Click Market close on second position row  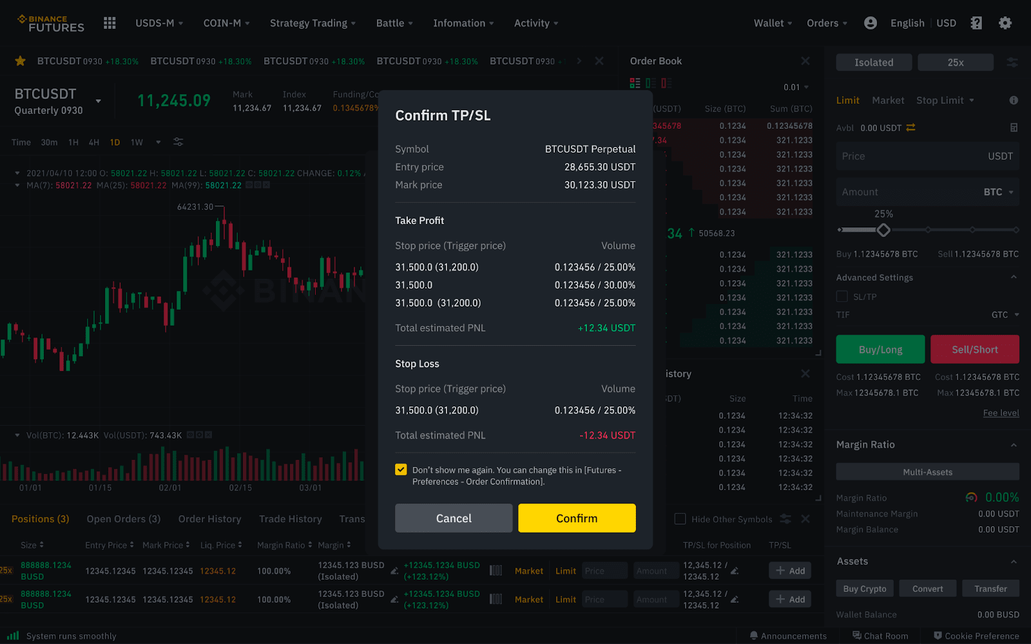(529, 600)
